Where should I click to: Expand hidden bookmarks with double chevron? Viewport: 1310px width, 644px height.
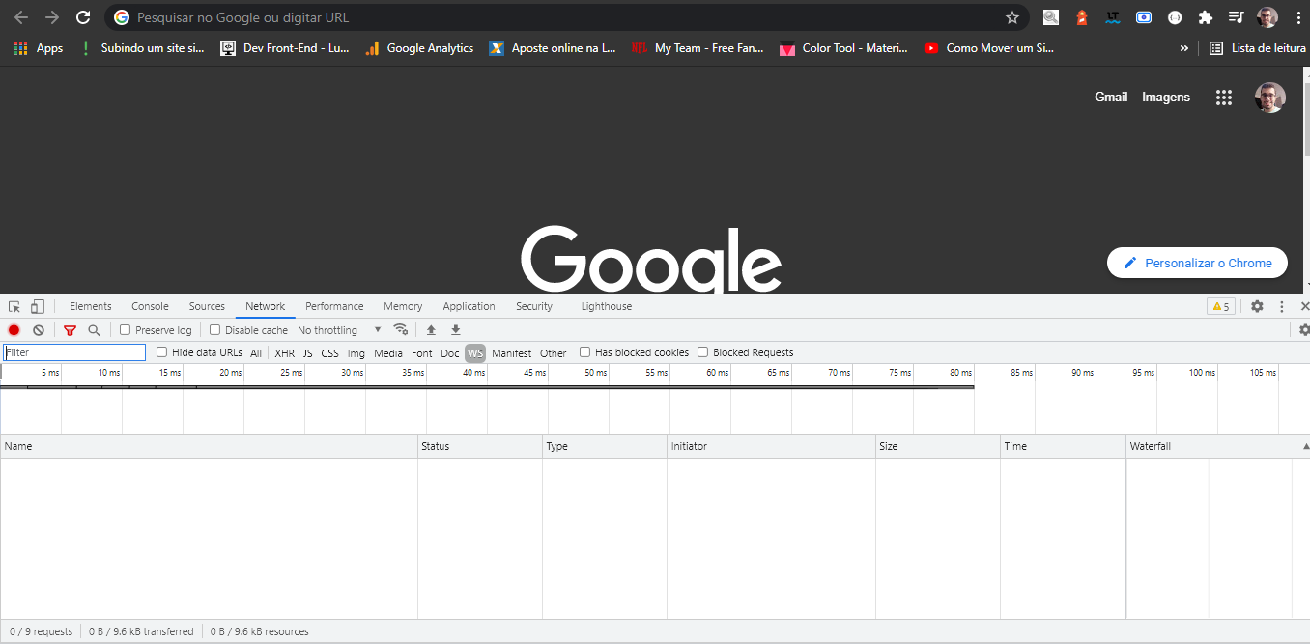point(1183,48)
